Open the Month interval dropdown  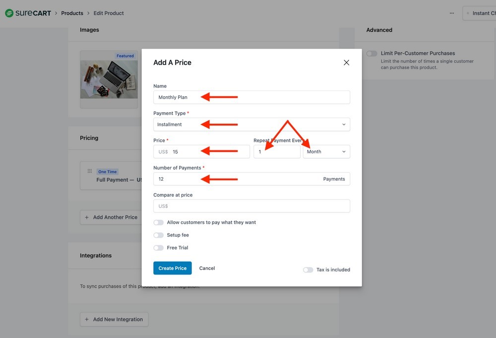pyautogui.click(x=326, y=152)
